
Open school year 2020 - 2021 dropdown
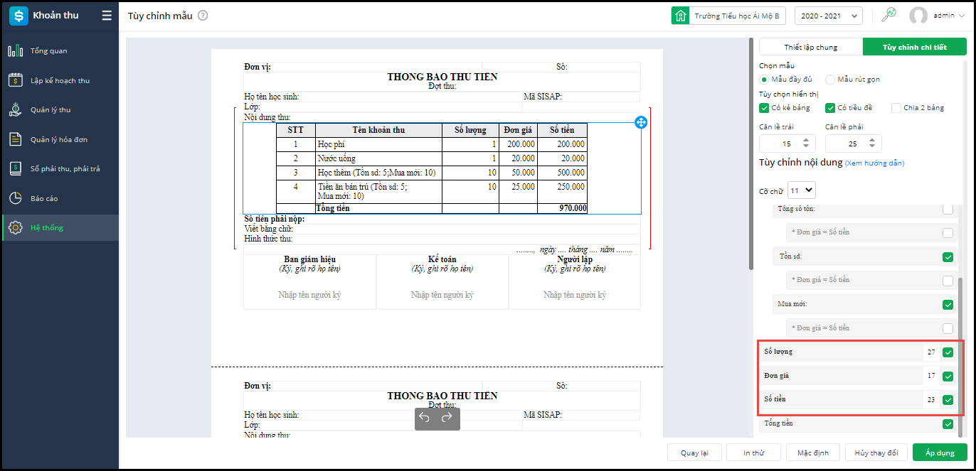pos(829,16)
